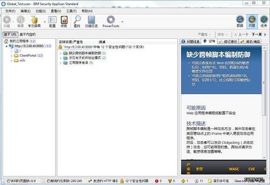Switch to the 任务 tasks view icon
This screenshot has width=270, height=185.
264,20
